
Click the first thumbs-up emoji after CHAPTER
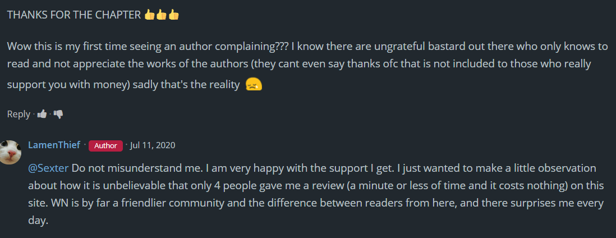[149, 15]
